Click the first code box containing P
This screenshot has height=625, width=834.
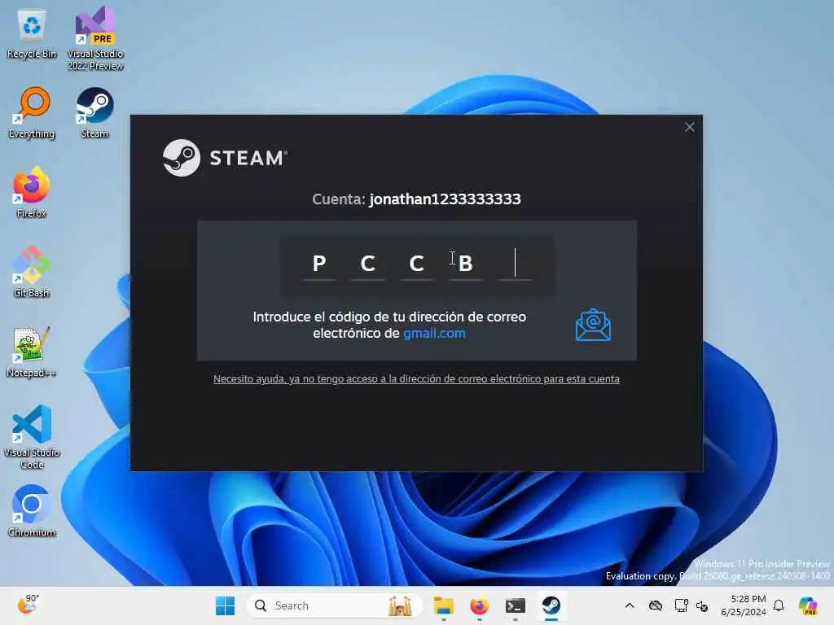319,264
